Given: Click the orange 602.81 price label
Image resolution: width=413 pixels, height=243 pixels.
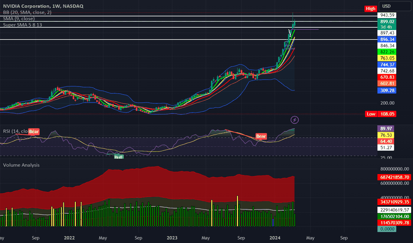Looking at the screenshot, I should [x=387, y=84].
